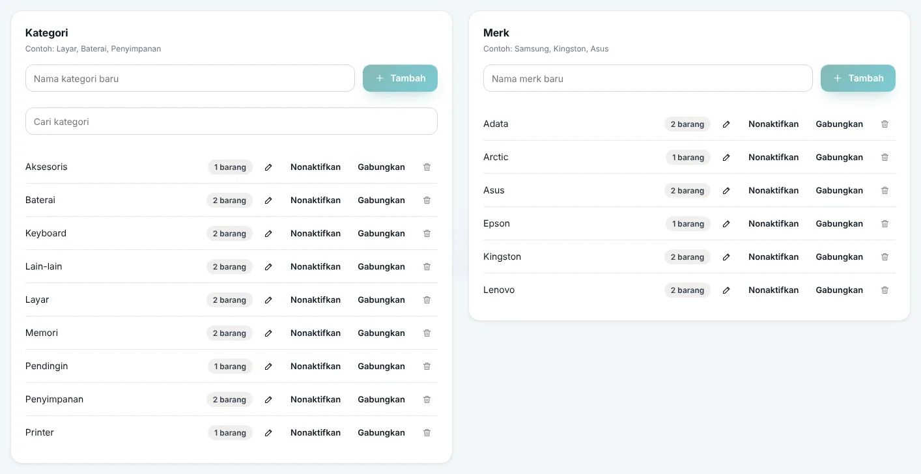This screenshot has height=474, width=921.
Task: Add new category with Tambah button
Action: click(x=400, y=78)
